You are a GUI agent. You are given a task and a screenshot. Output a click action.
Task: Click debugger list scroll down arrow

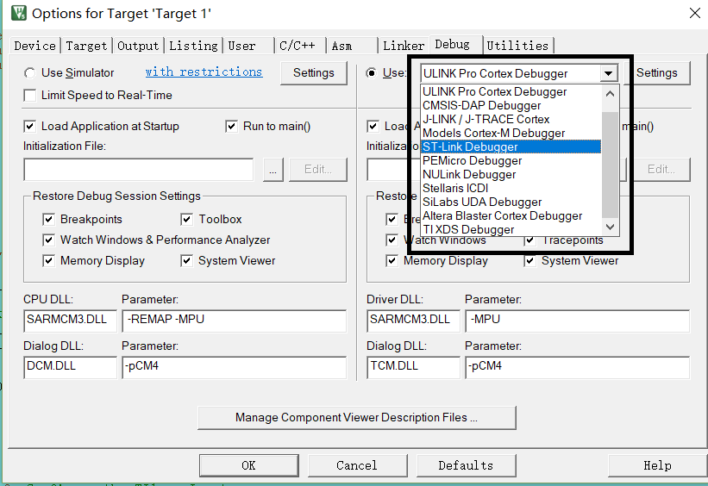(x=610, y=227)
